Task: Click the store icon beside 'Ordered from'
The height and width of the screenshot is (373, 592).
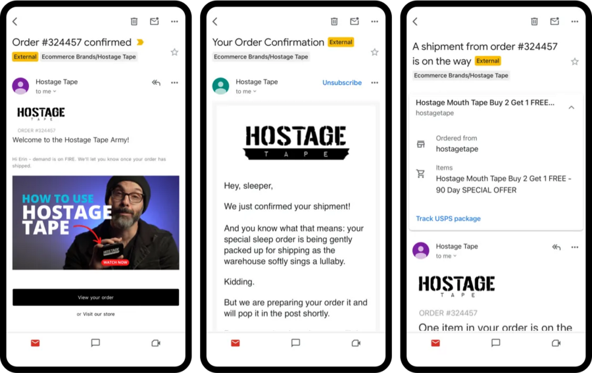Action: pyautogui.click(x=420, y=144)
